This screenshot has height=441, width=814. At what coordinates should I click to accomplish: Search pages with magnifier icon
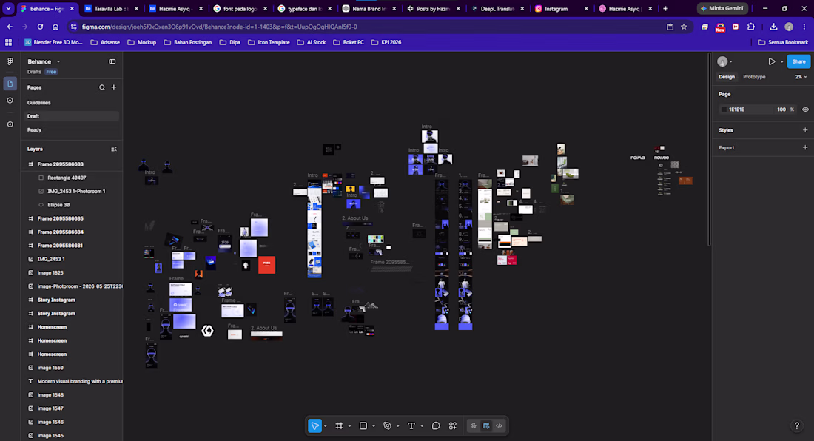tap(102, 87)
